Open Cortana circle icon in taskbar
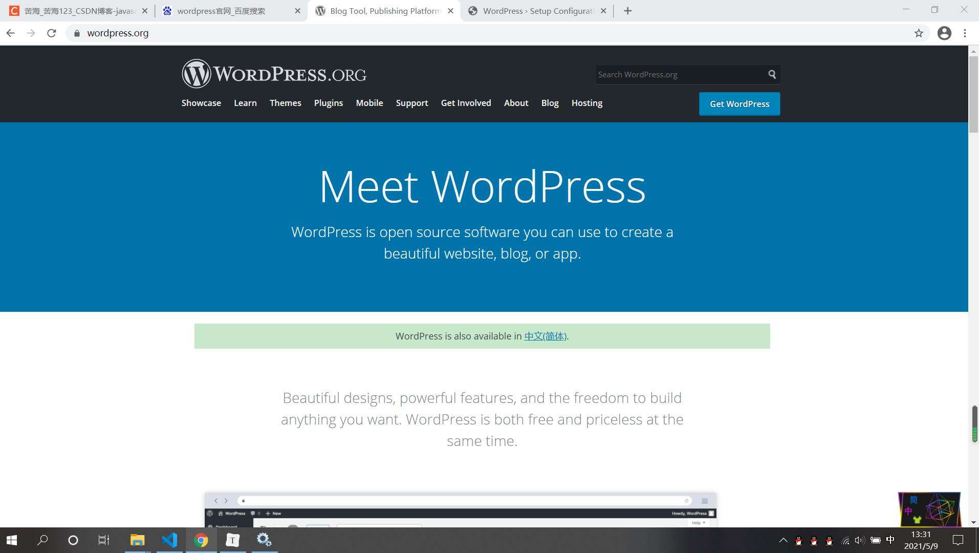The image size is (979, 553). pyautogui.click(x=73, y=540)
